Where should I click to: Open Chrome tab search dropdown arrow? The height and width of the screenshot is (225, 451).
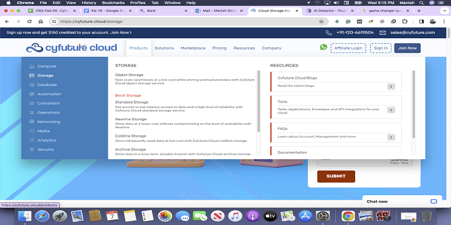445,11
